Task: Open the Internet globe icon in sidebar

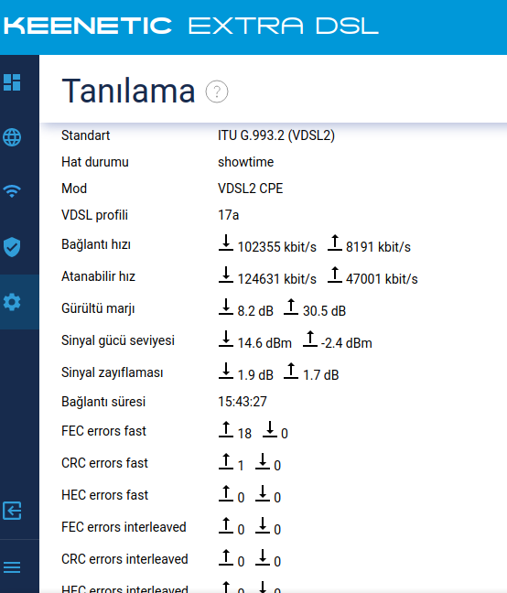Action: (12, 137)
